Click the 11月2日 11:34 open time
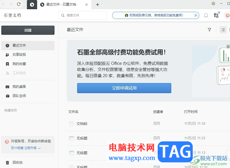This screenshot has height=168, width=230. click(x=195, y=123)
